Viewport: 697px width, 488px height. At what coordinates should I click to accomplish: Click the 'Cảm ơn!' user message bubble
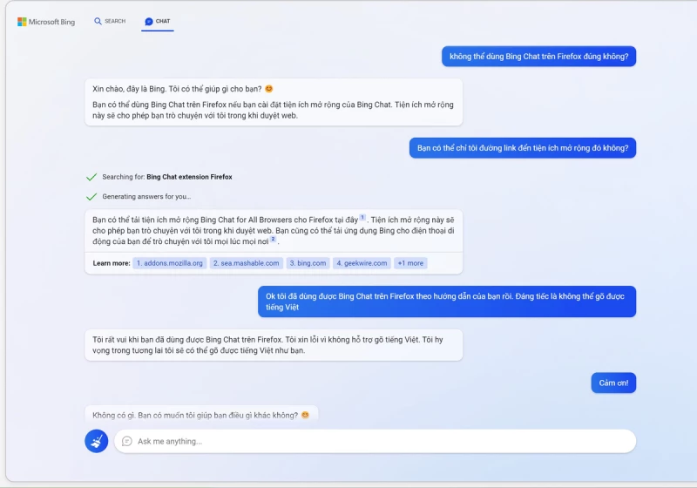pos(613,383)
